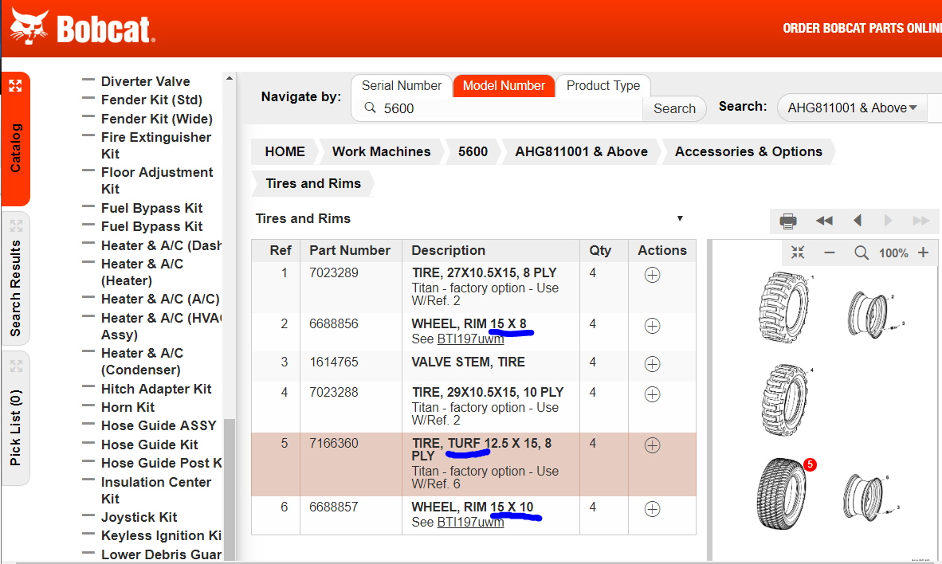The height and width of the screenshot is (564, 942).
Task: Select Hose Guide Kit in tree
Action: (150, 445)
